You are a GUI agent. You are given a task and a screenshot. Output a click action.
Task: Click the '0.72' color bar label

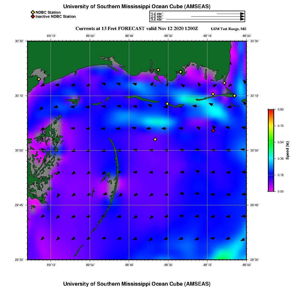(280, 126)
